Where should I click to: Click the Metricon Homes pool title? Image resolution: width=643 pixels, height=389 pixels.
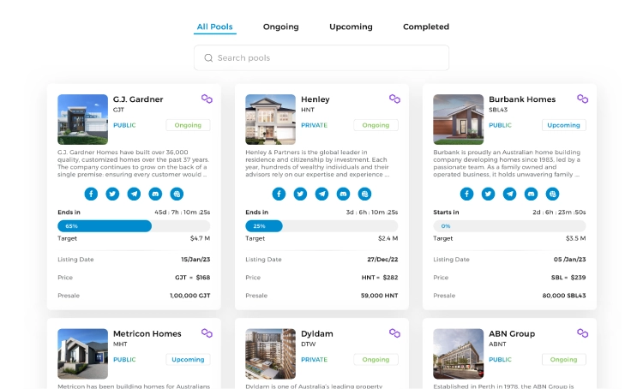pos(147,333)
